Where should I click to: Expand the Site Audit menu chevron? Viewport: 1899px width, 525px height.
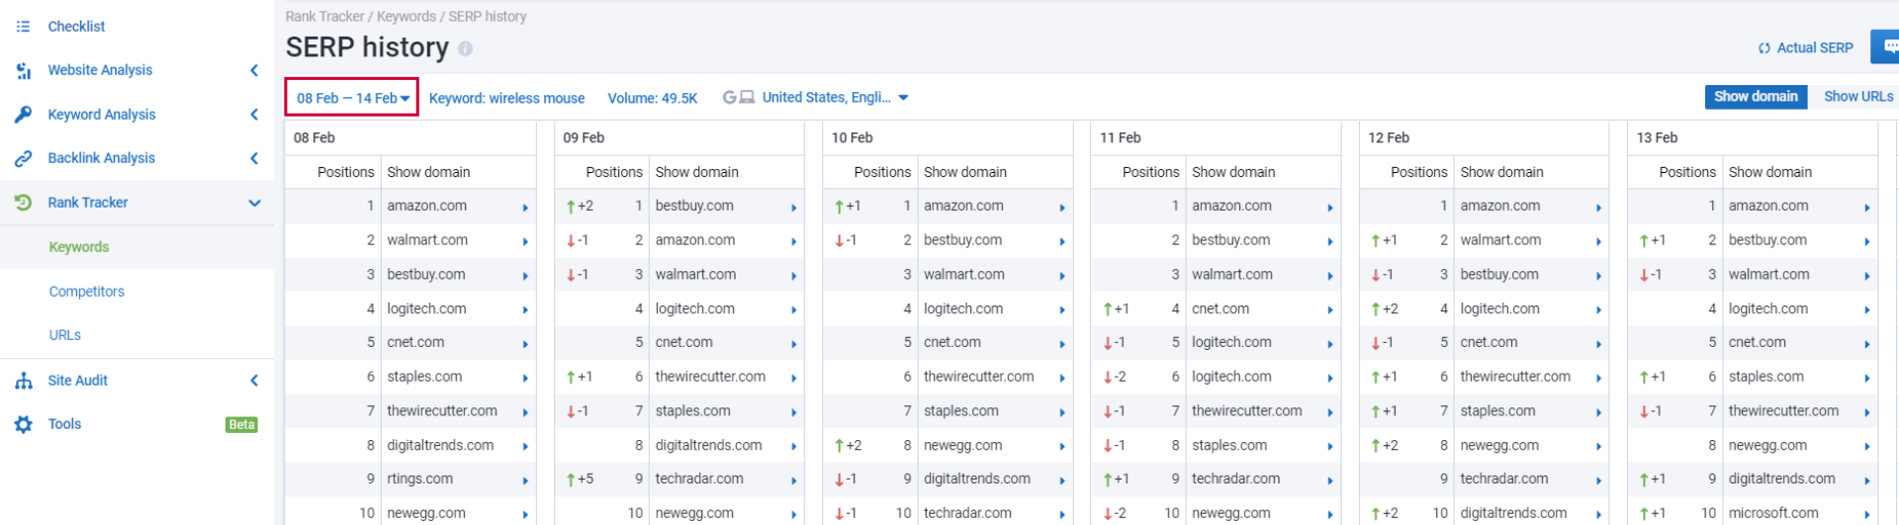(x=254, y=381)
